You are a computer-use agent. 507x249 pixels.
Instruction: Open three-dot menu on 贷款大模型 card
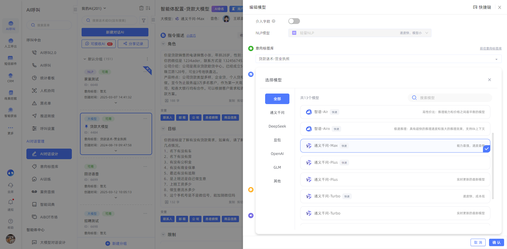pyautogui.click(x=145, y=119)
